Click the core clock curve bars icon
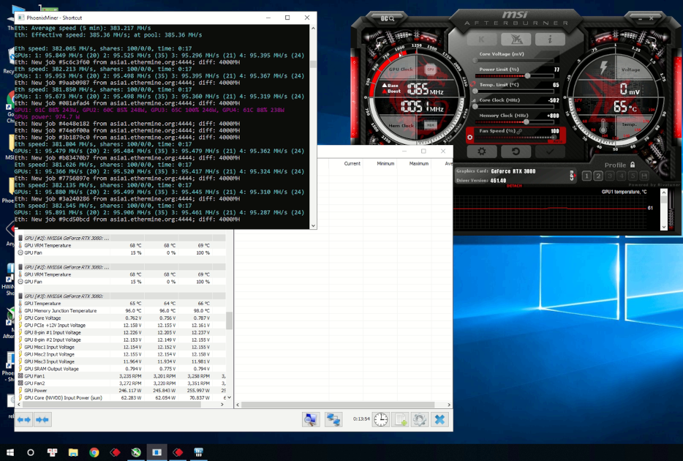 (x=473, y=101)
